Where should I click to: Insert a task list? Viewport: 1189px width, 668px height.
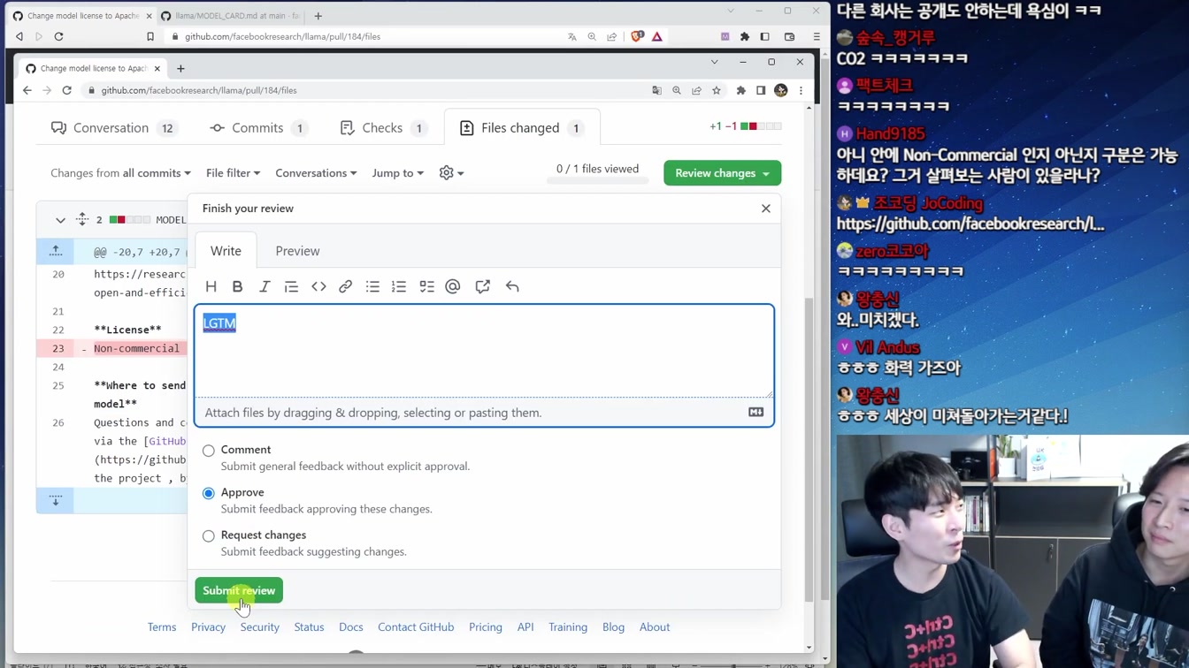click(426, 286)
